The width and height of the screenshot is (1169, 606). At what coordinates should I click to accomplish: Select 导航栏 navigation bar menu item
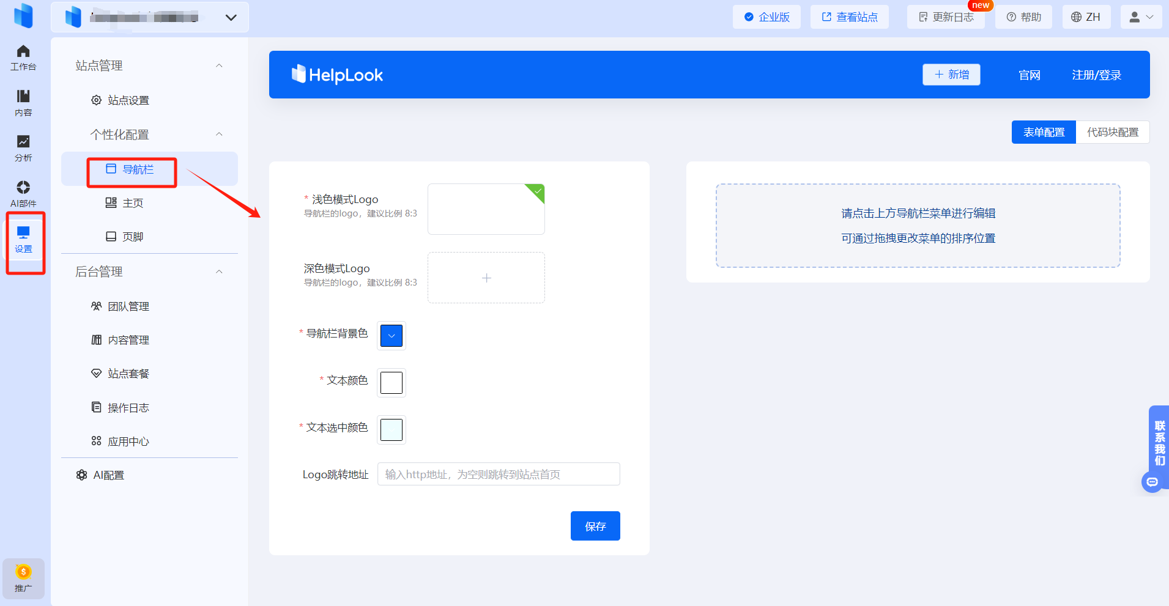tap(149, 169)
